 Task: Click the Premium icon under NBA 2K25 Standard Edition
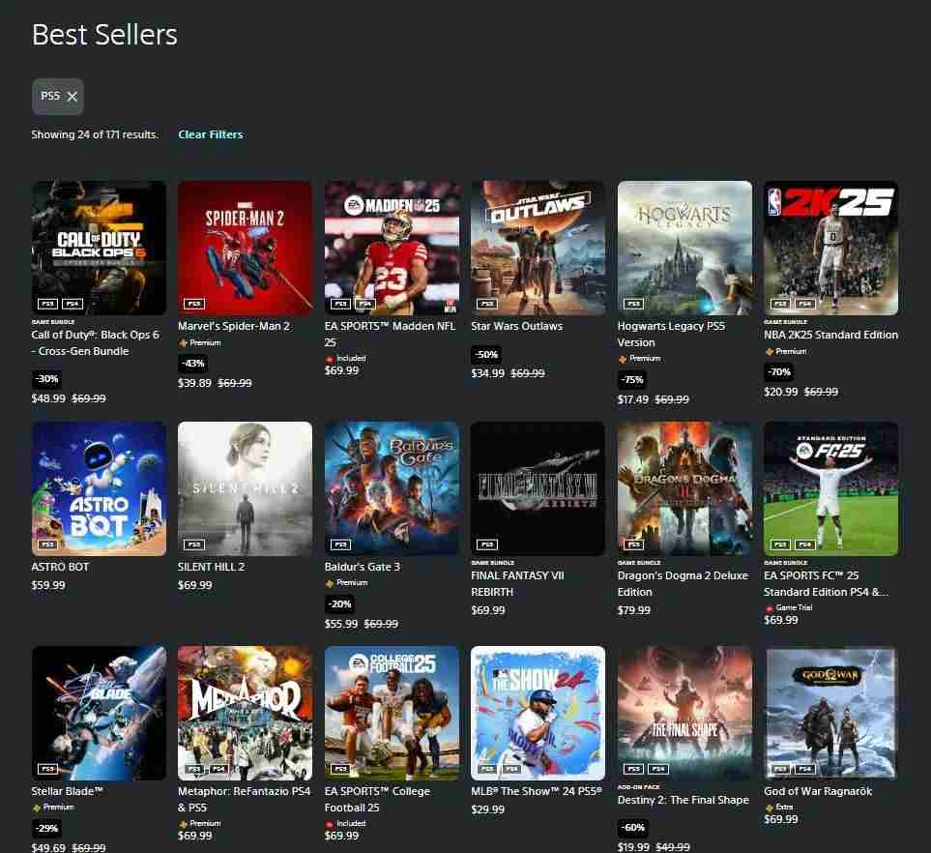coord(769,352)
